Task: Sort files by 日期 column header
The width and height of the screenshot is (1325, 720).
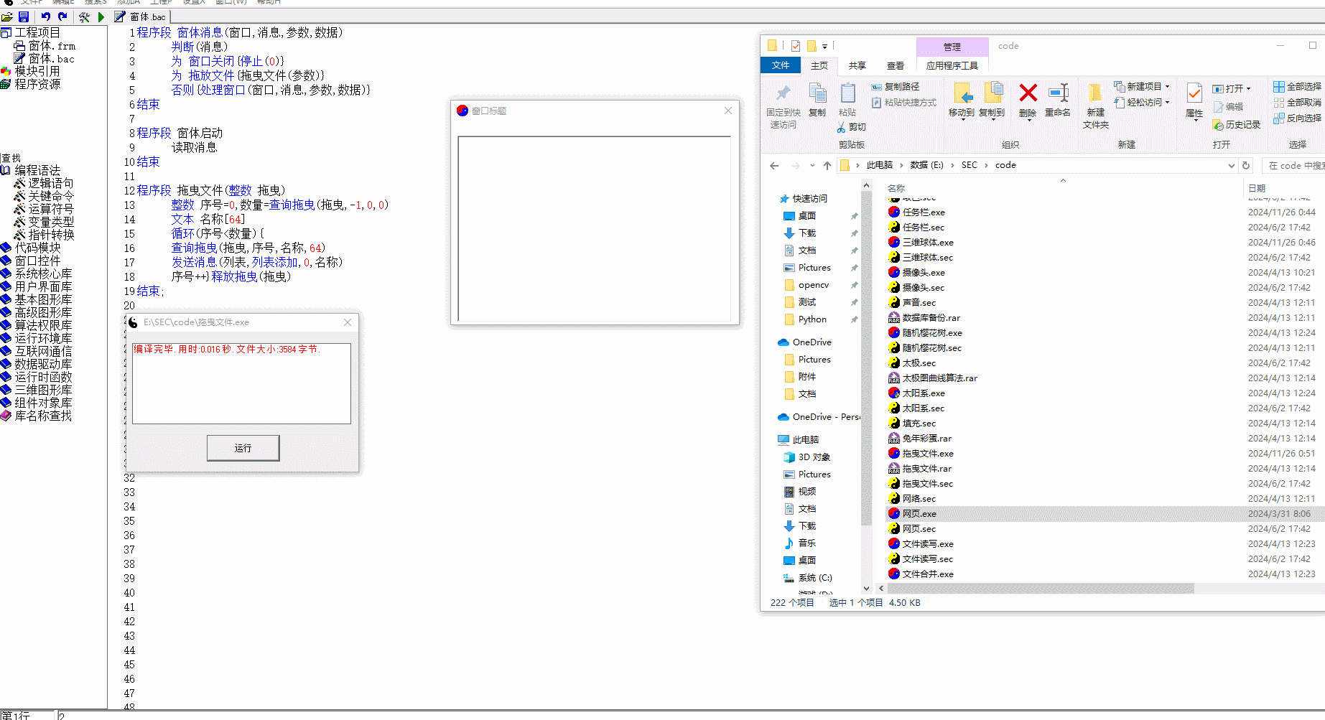Action: [1257, 188]
